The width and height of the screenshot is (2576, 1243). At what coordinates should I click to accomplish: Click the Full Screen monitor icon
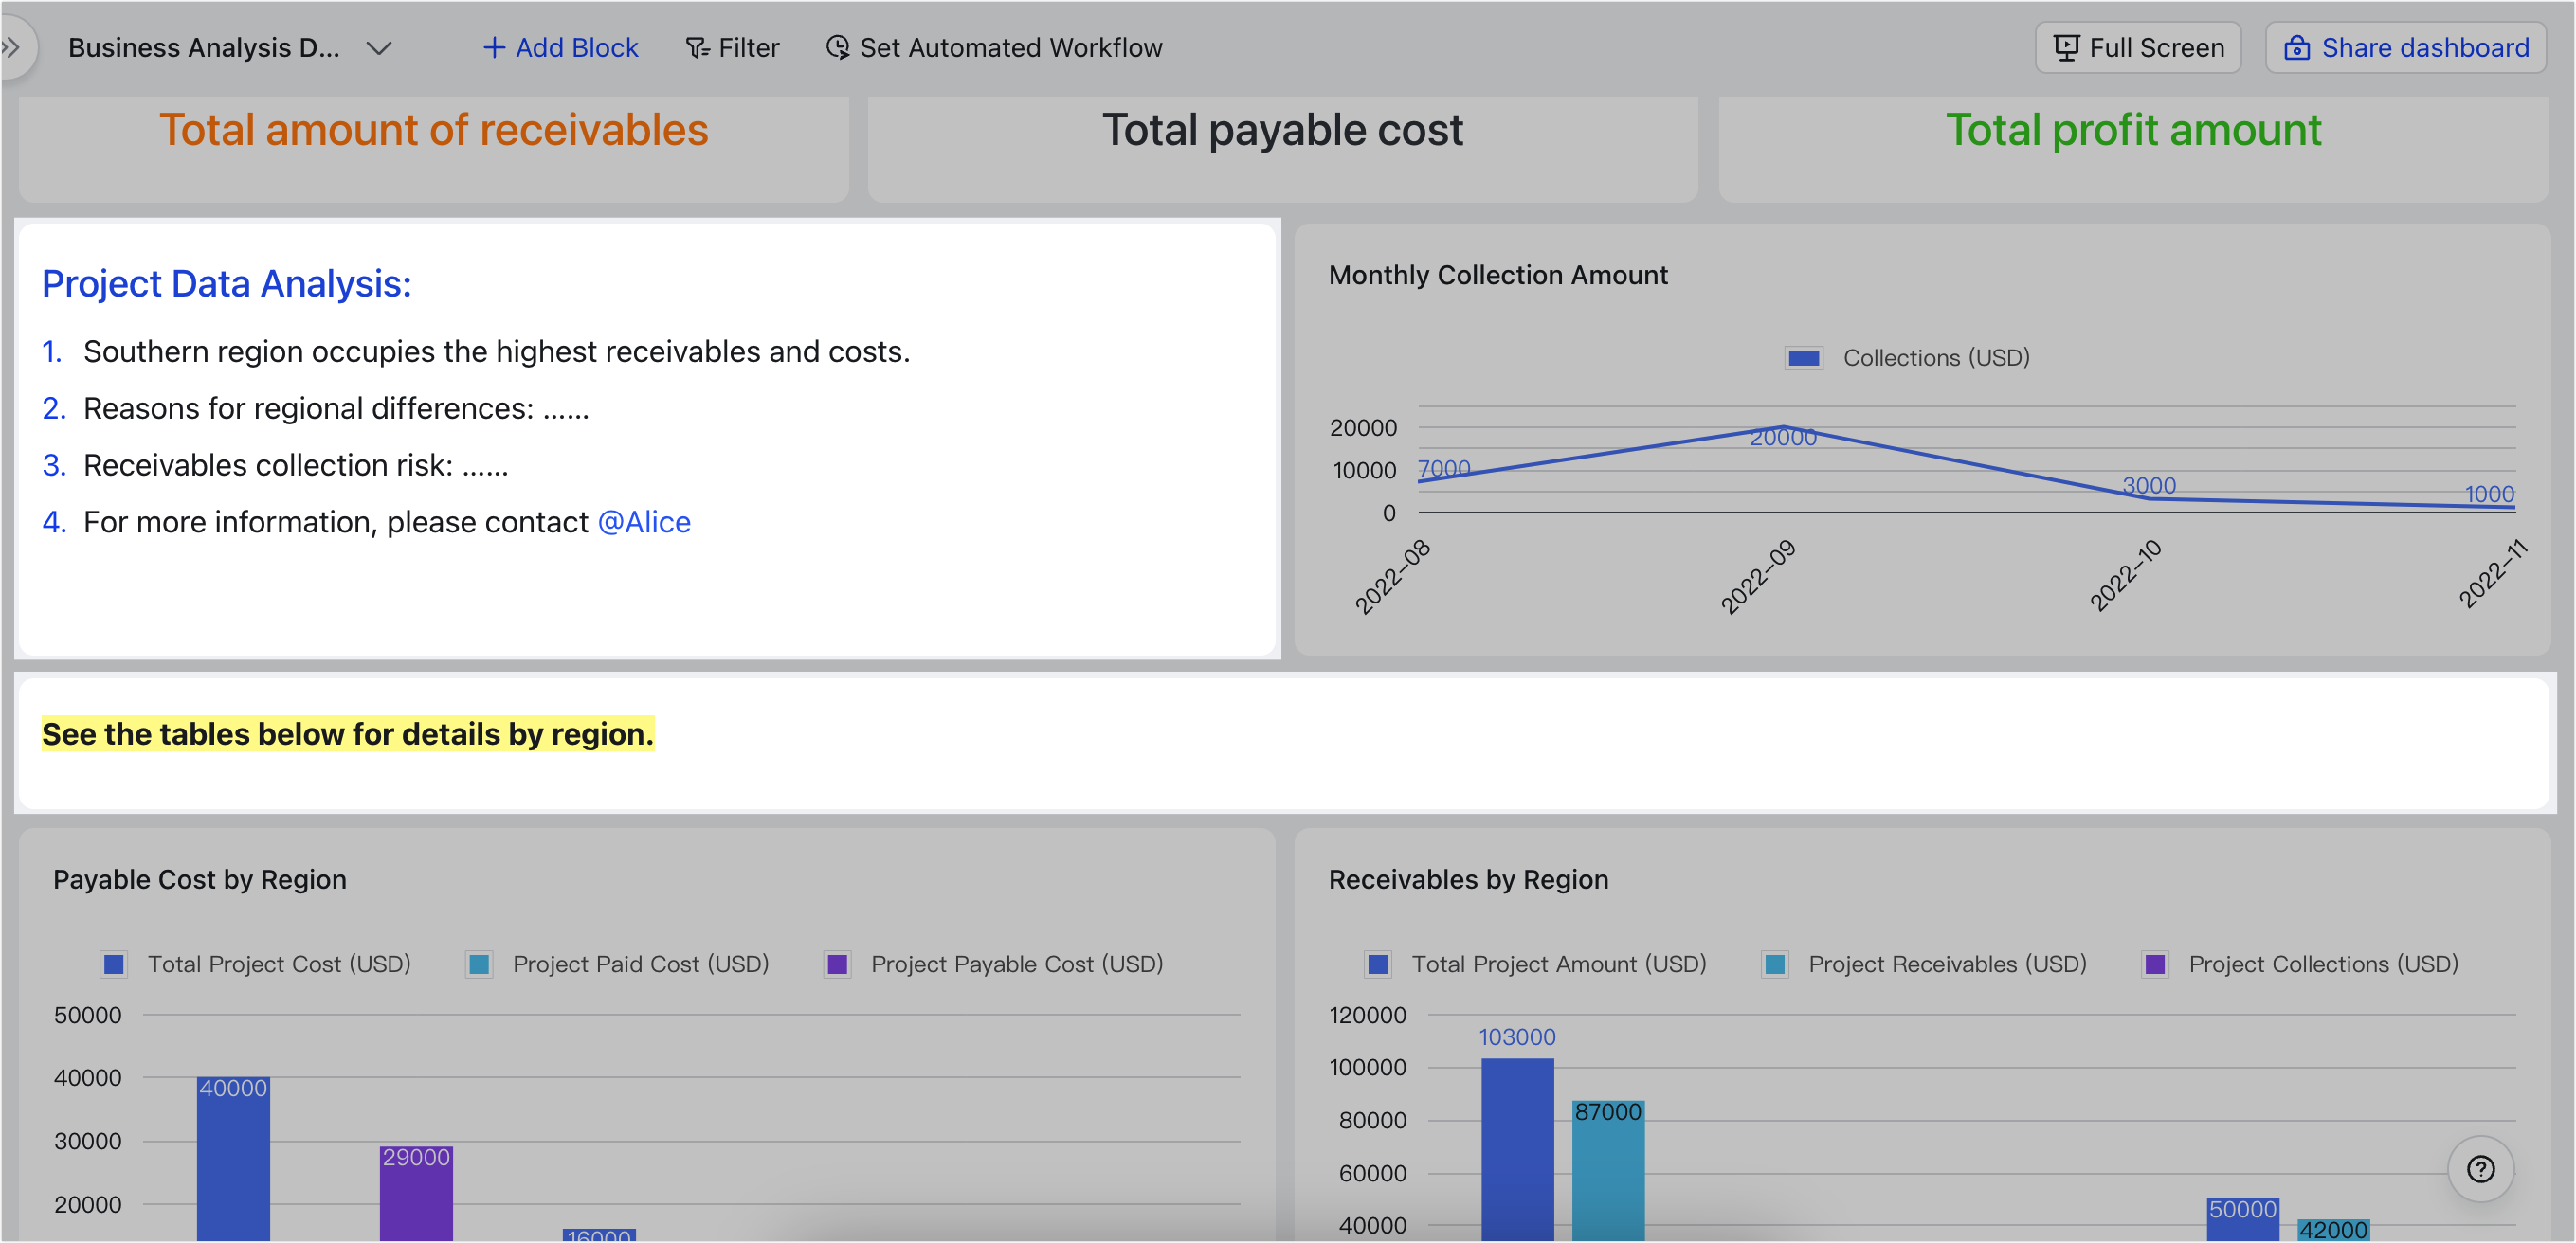tap(2066, 48)
